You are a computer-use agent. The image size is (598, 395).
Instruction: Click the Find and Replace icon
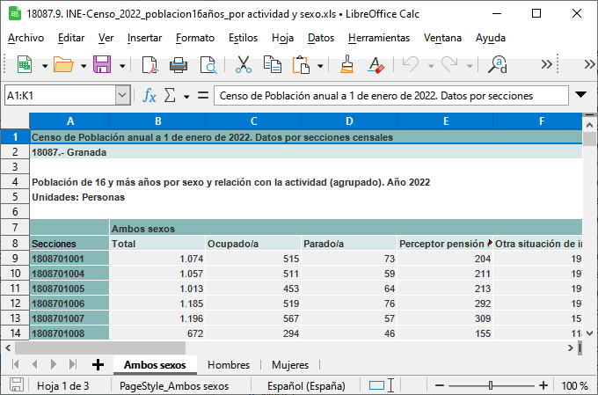[499, 64]
